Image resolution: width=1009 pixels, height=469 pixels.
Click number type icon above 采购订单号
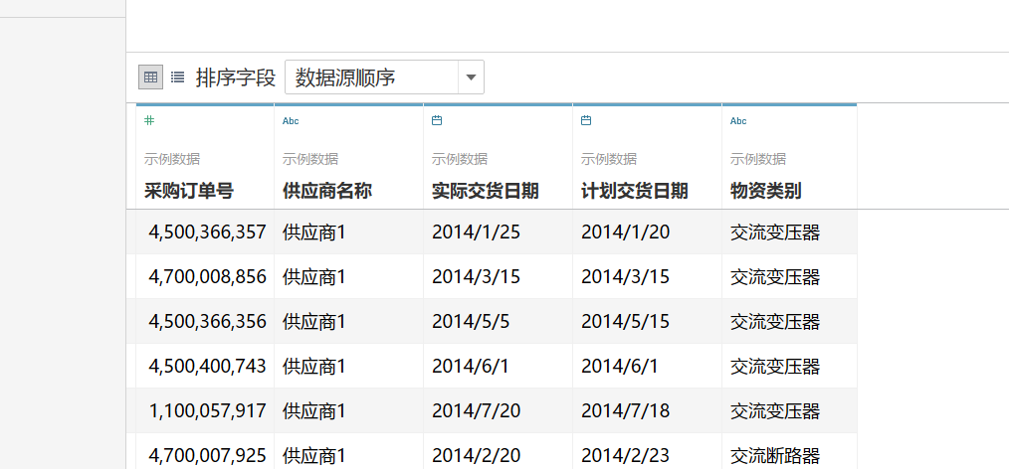[x=149, y=120]
